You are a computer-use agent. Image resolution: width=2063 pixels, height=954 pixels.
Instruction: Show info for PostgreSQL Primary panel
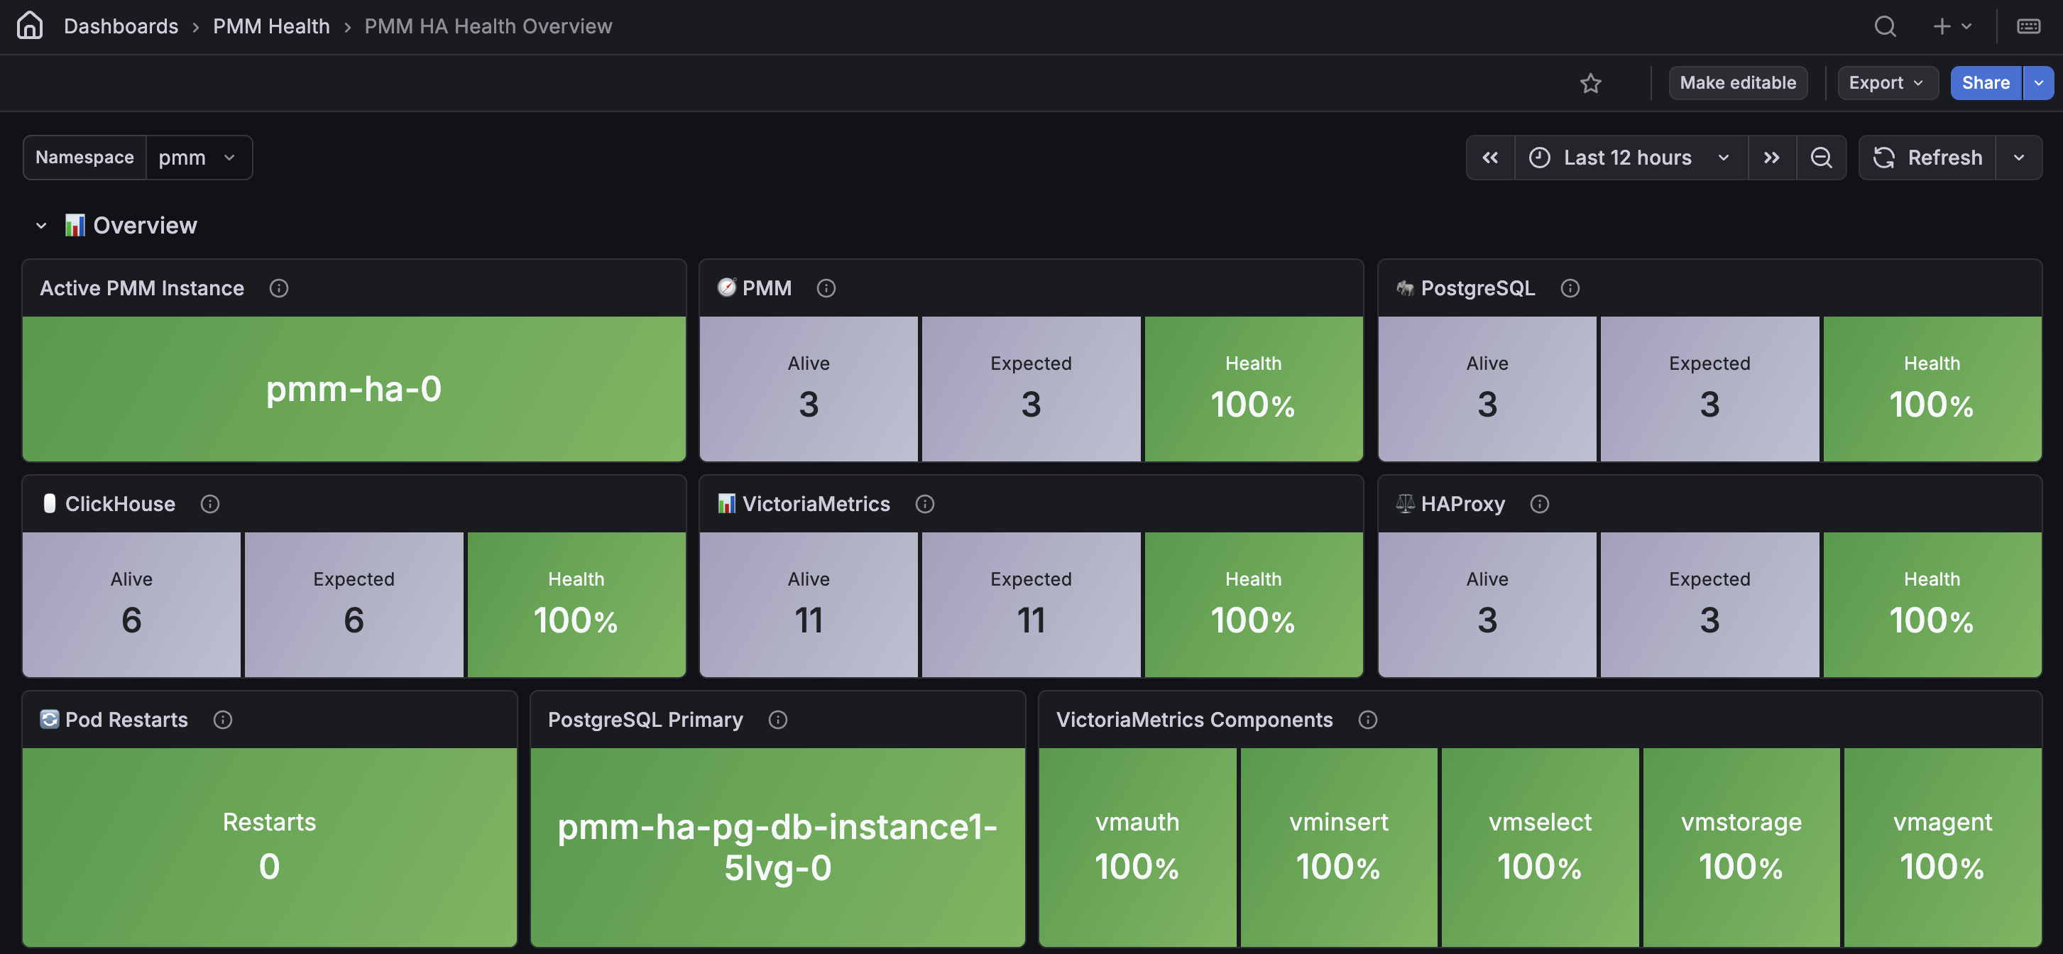tap(777, 720)
